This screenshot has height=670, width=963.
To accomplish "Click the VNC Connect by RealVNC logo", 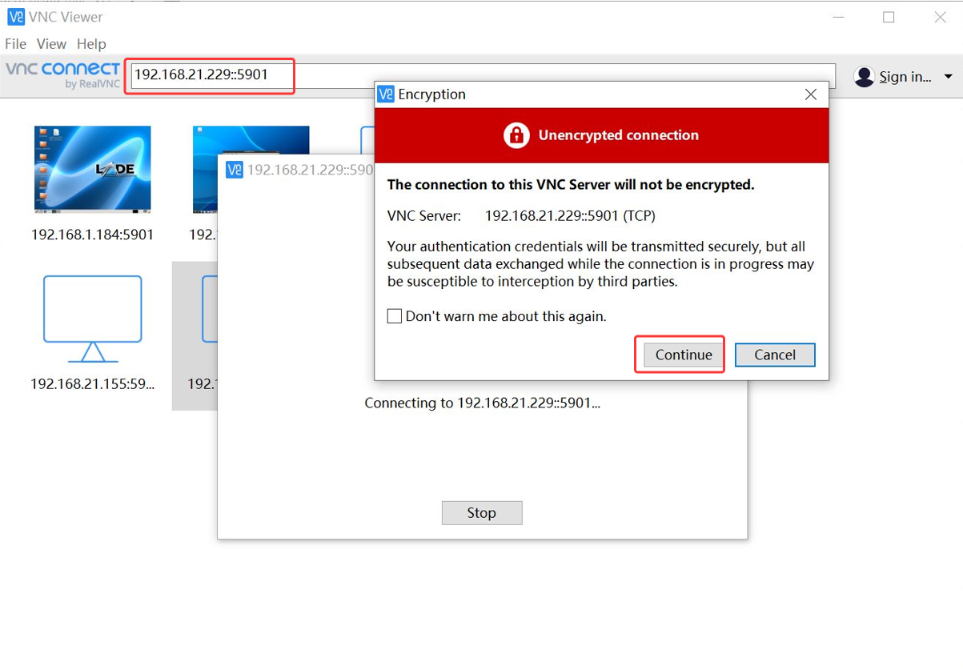I will coord(62,75).
